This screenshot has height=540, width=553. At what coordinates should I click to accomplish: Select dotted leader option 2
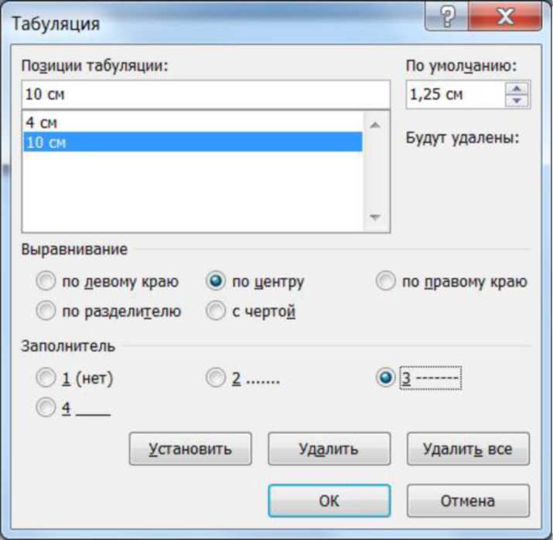pyautogui.click(x=216, y=379)
